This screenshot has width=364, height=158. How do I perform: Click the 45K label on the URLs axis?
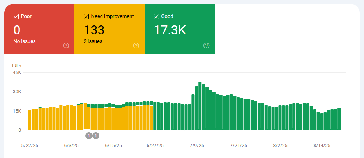[16, 73]
